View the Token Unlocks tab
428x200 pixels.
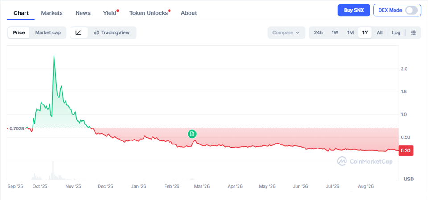click(x=148, y=13)
